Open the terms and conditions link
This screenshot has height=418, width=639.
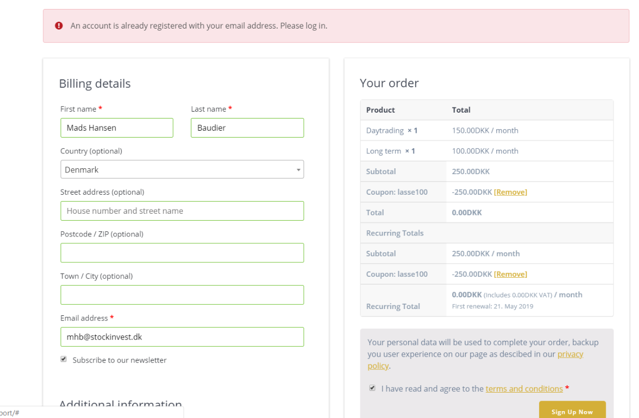(x=524, y=389)
